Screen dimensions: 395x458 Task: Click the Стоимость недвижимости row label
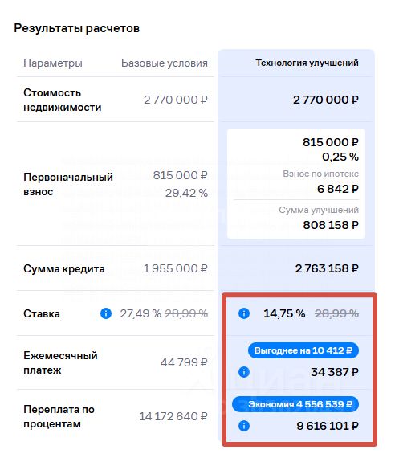point(63,100)
